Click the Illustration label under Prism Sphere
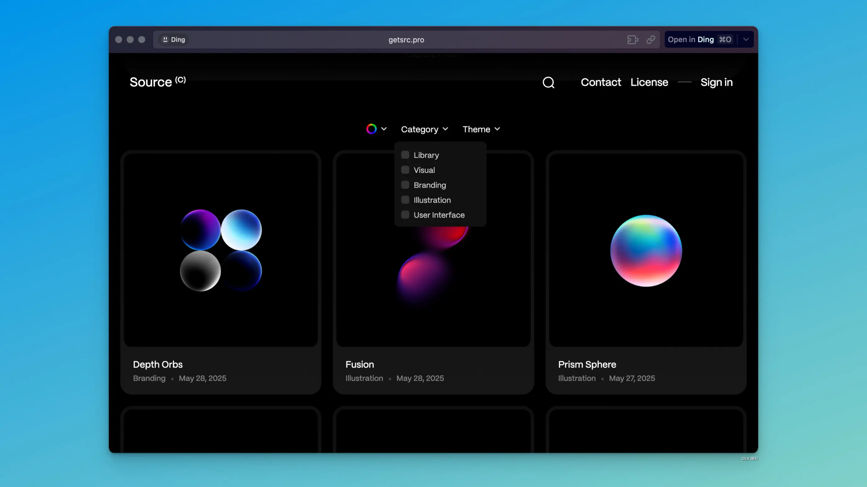Screen dimensions: 867x487 577,378
